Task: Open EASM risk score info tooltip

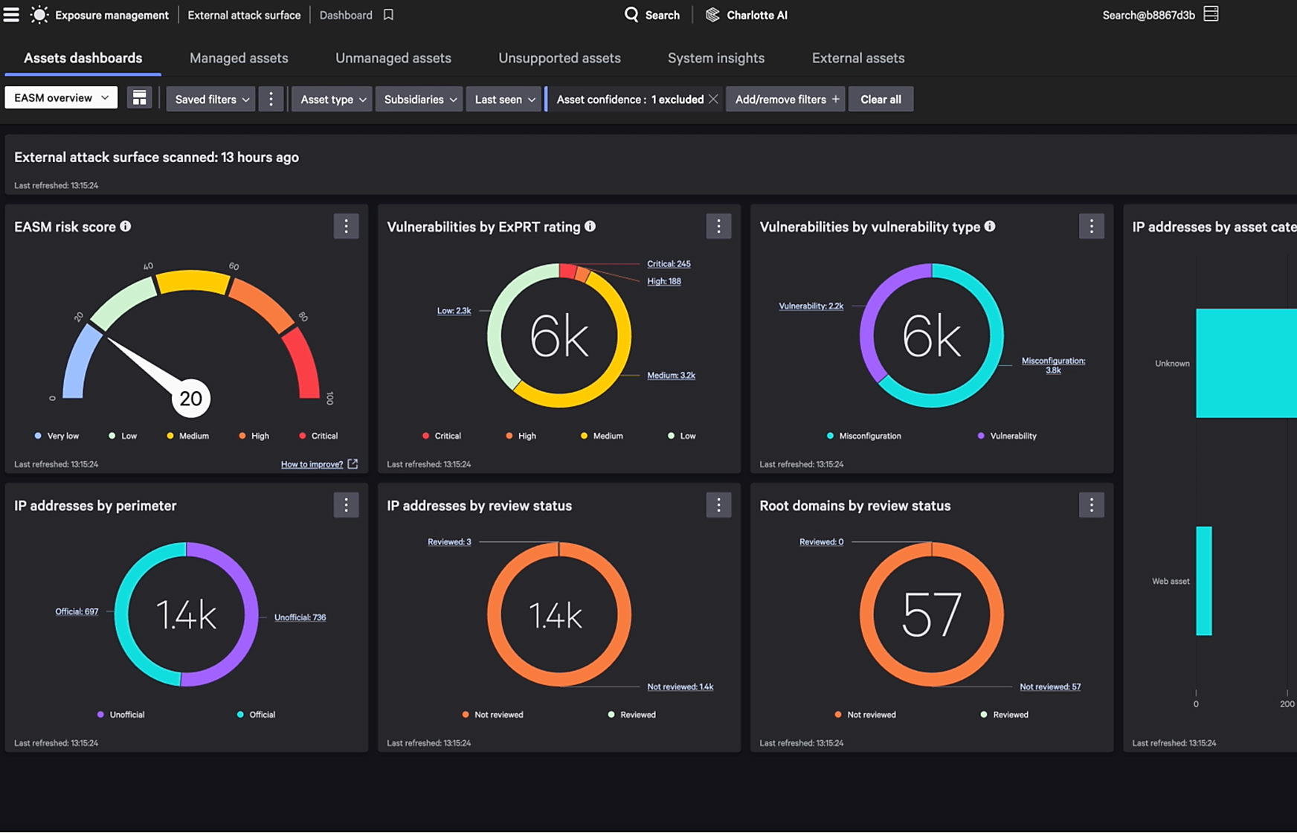Action: (x=126, y=227)
